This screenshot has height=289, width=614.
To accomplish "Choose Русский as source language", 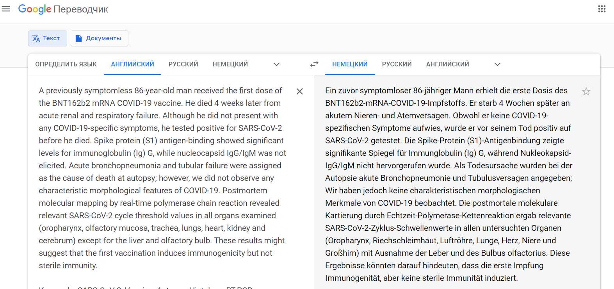I will 183,64.
